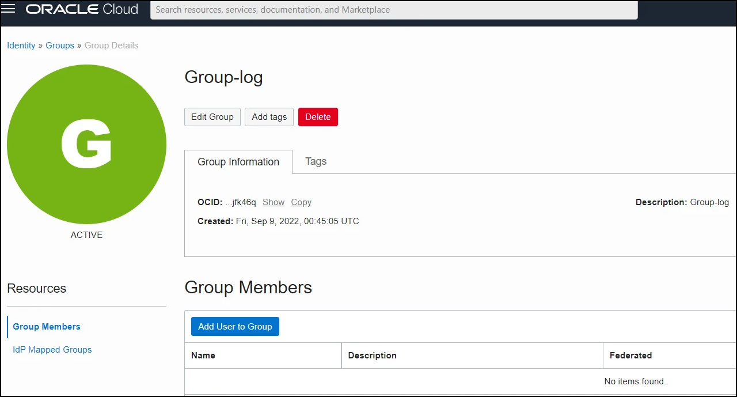Image resolution: width=737 pixels, height=397 pixels.
Task: Click the Group Details breadcrumb text
Action: (x=111, y=46)
